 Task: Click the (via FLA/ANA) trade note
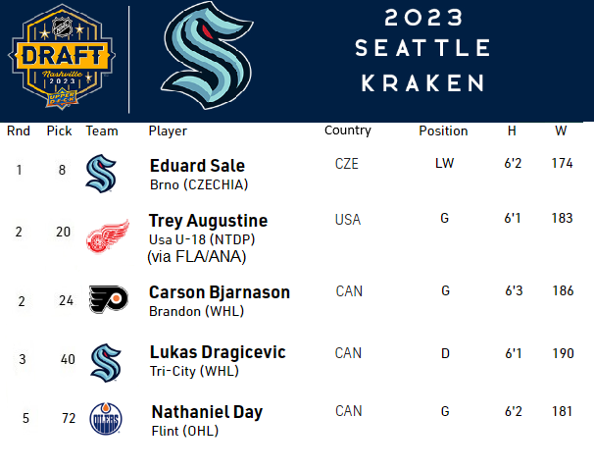pos(197,257)
